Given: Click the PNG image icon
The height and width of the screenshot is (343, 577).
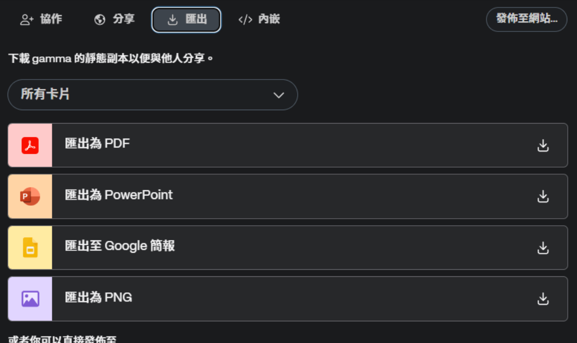Looking at the screenshot, I should (x=30, y=298).
